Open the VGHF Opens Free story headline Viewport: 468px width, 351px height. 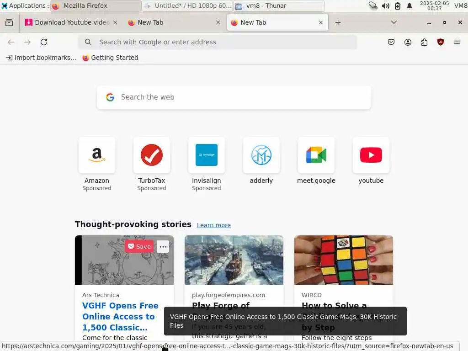click(x=120, y=316)
